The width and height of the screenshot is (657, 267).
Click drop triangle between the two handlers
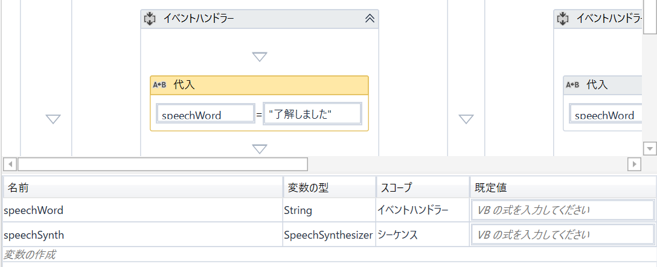point(466,119)
